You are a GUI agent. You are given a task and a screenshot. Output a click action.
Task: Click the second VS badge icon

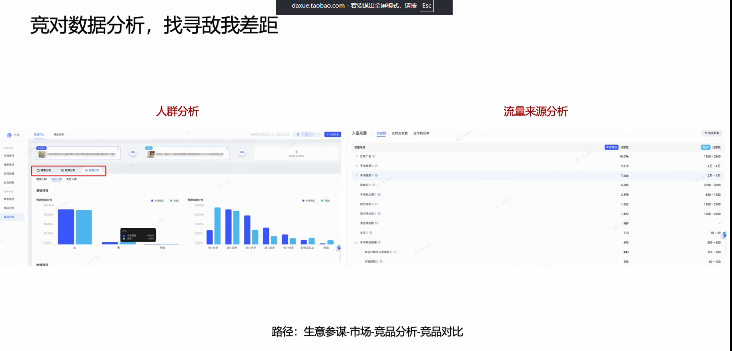(242, 152)
